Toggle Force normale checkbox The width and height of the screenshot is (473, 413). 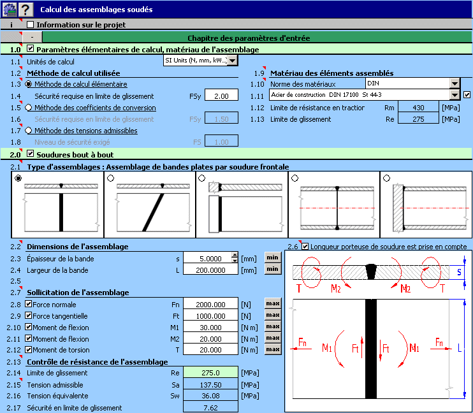pyautogui.click(x=28, y=304)
